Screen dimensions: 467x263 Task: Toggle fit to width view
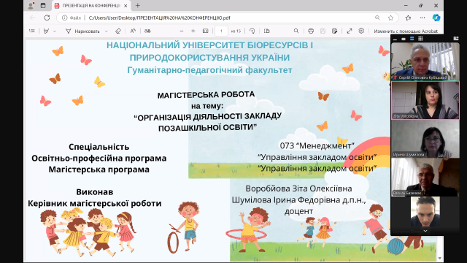206,31
